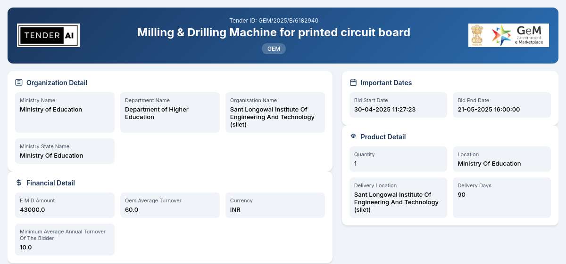566x264 pixels.
Task: Select the Delivery Location card
Action: pos(398,198)
